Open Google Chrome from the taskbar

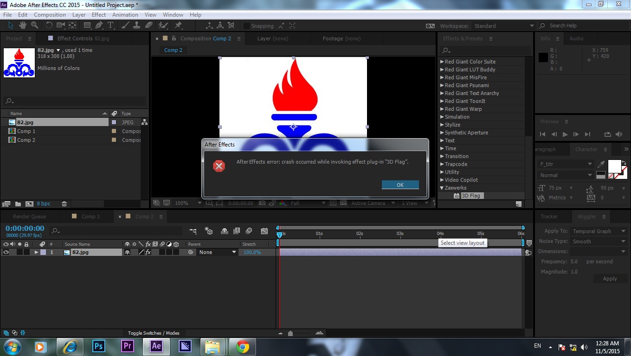242,346
